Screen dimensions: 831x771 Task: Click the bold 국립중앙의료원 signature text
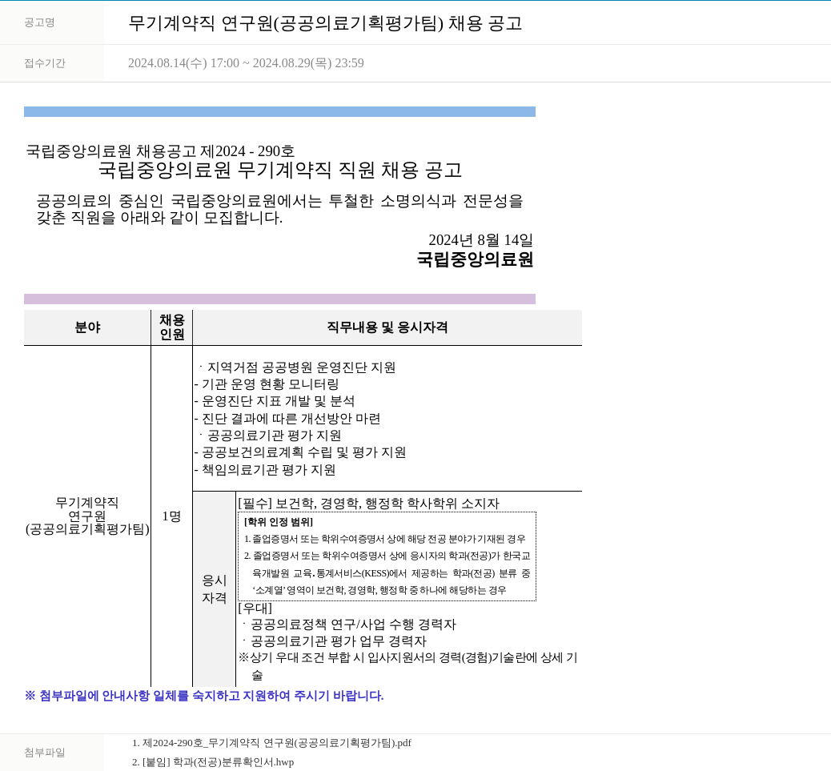475,259
